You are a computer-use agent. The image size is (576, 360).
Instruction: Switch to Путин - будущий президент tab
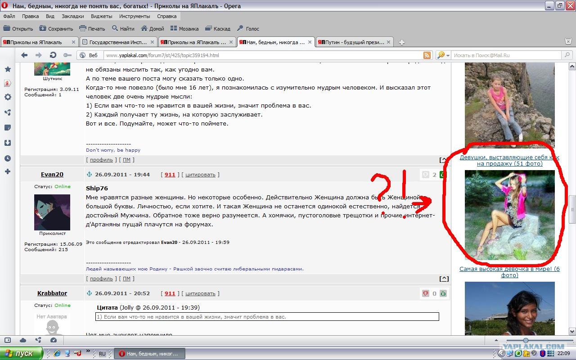coord(355,42)
